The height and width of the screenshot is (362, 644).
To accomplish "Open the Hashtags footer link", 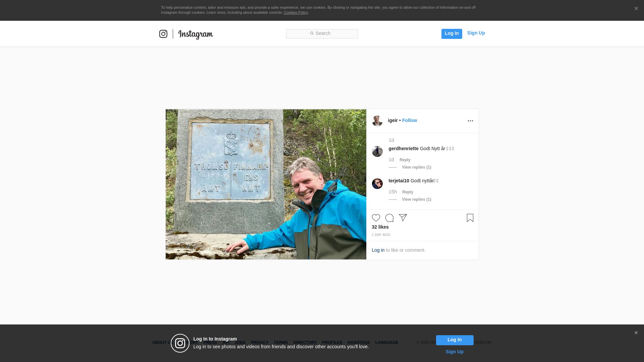I will [x=359, y=343].
